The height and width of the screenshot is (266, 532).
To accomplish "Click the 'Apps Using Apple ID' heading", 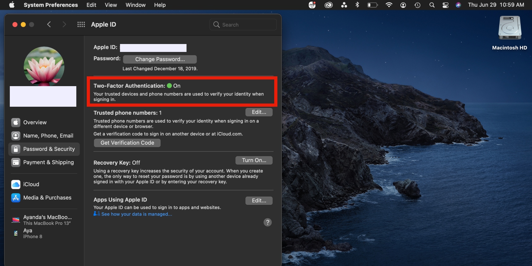I will 120,199.
